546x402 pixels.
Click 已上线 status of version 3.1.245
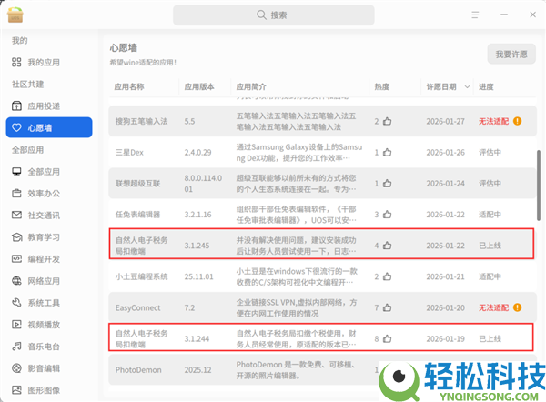(x=490, y=246)
